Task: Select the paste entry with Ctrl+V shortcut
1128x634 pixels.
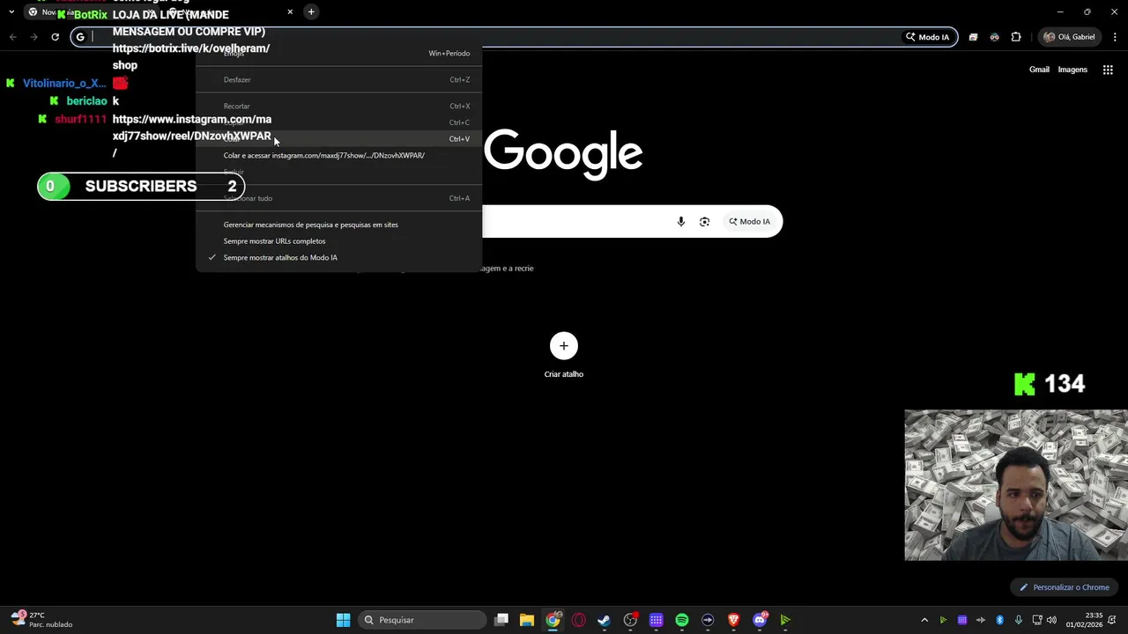Action: pyautogui.click(x=338, y=139)
